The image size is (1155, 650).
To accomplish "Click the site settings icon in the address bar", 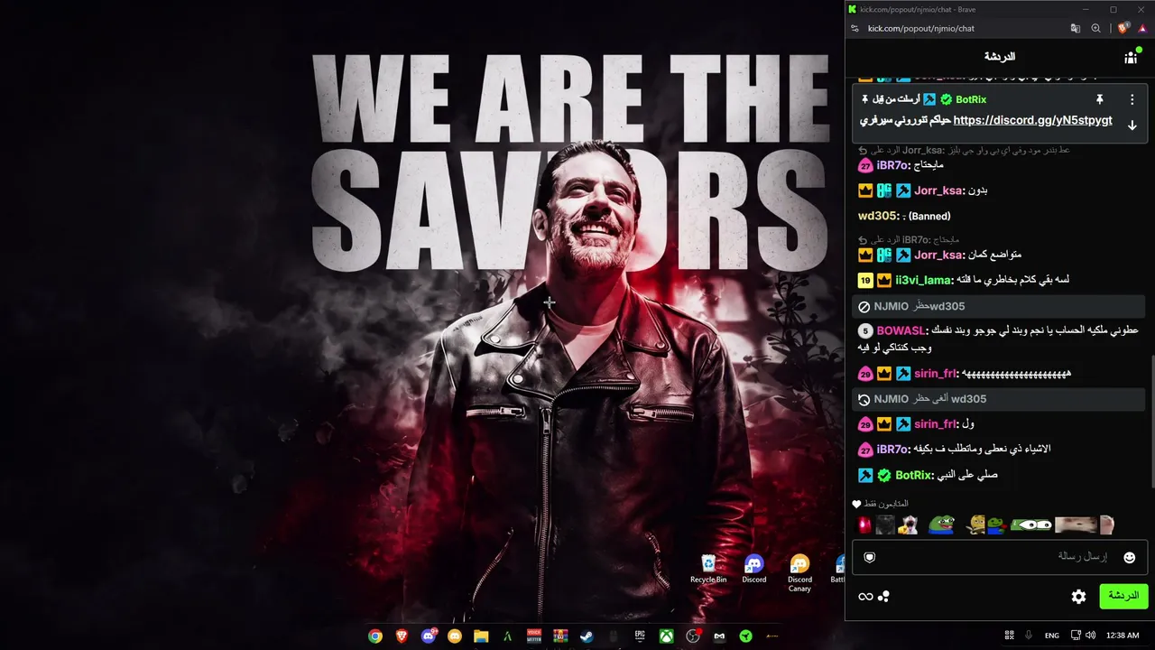I will point(855,28).
